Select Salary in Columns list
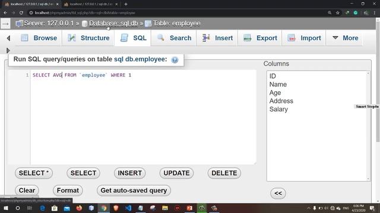The width and height of the screenshot is (380, 213). [x=278, y=109]
